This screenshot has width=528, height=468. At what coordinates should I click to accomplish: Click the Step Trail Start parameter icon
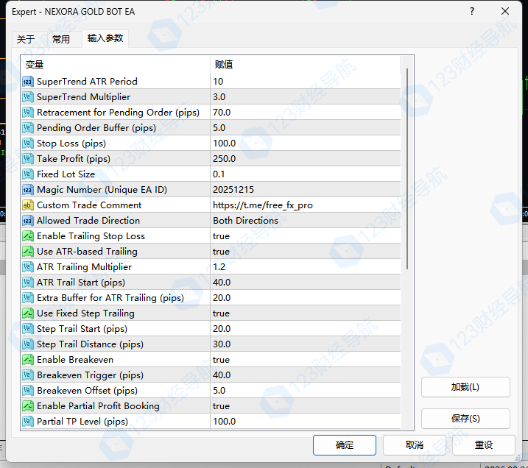27,329
